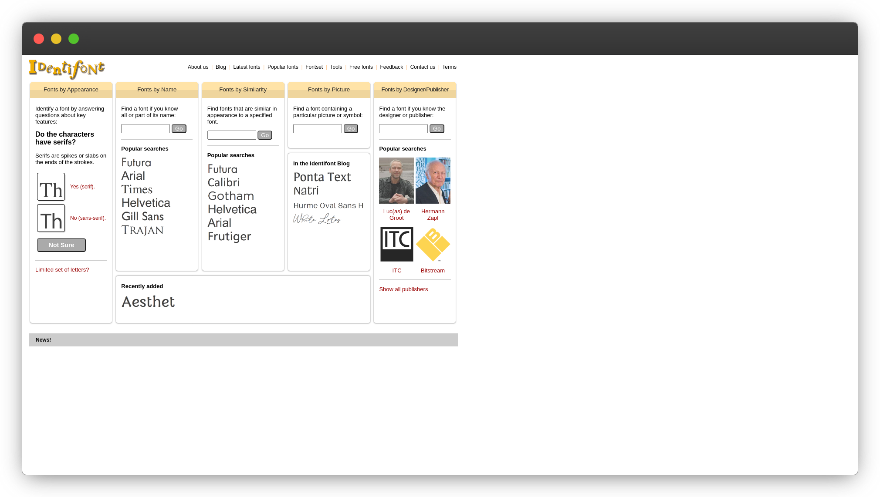This screenshot has height=497, width=880.
Task: Open the Futura sample under Fonts by Name
Action: coord(136,163)
